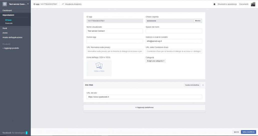Click the bug icon beside Strumenti e assistenza
The width and height of the screenshot is (258, 136).
(214, 4)
